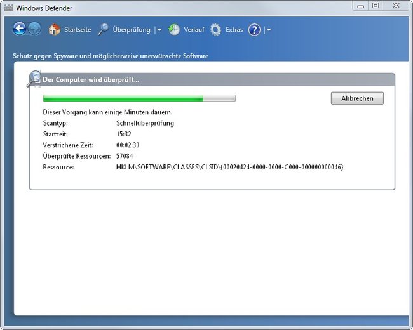Select the elapsed time '00:02:30'

[128, 145]
